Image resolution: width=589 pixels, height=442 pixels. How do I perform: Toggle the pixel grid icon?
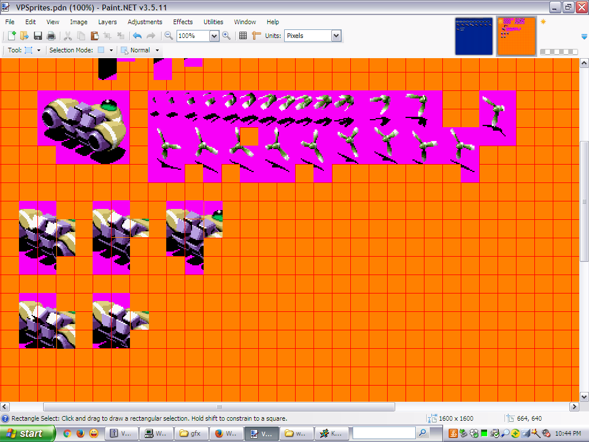tap(243, 36)
